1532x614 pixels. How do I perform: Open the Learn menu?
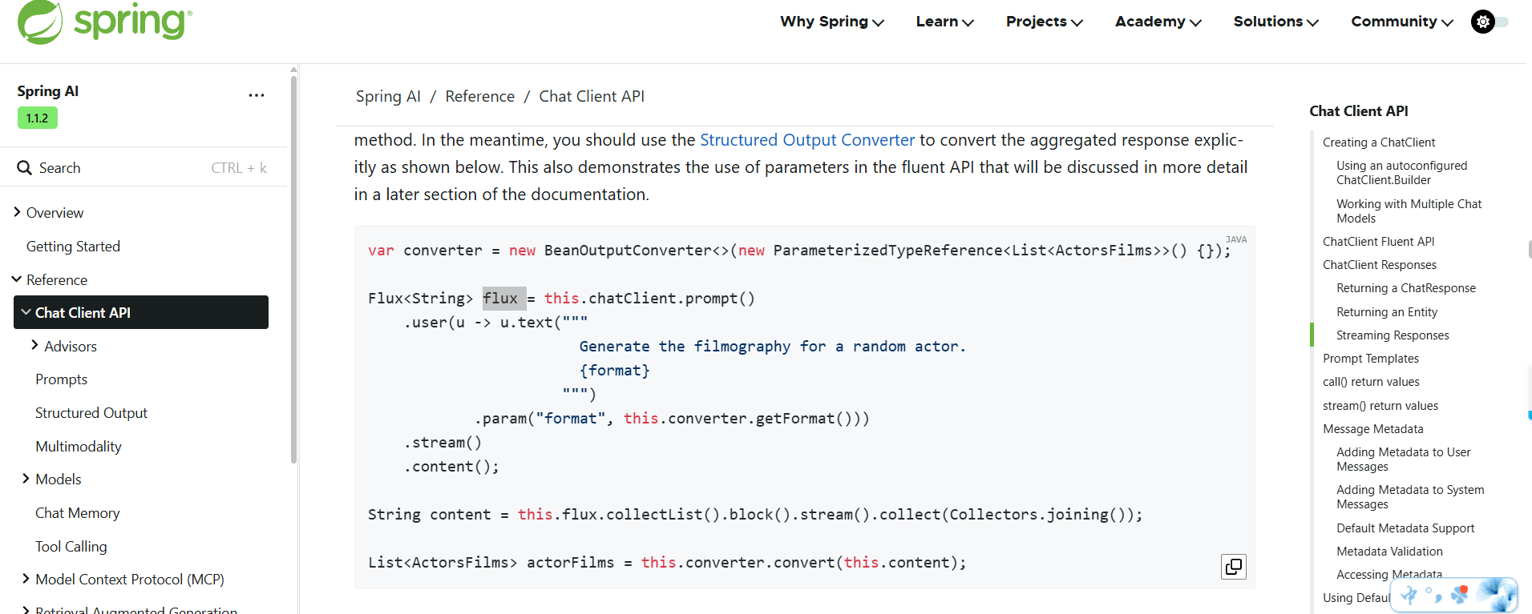click(945, 22)
